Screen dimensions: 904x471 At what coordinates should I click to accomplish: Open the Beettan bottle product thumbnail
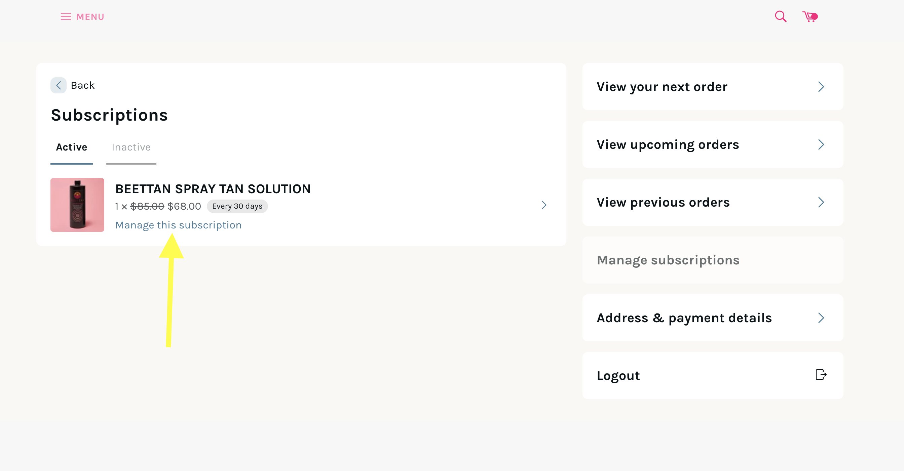pyautogui.click(x=77, y=205)
